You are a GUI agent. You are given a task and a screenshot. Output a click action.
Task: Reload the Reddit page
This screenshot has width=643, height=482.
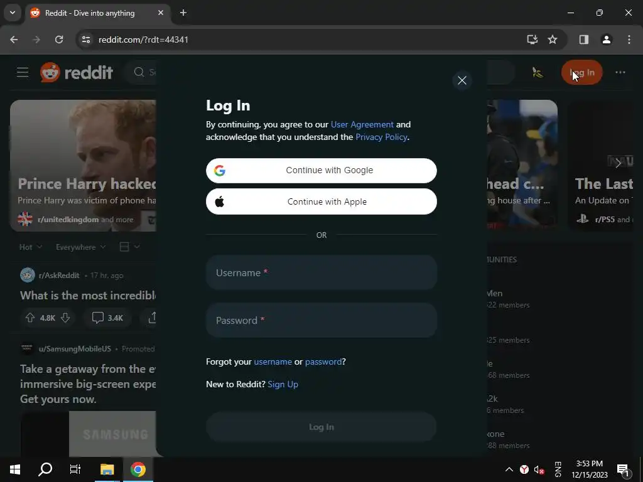[x=59, y=40]
